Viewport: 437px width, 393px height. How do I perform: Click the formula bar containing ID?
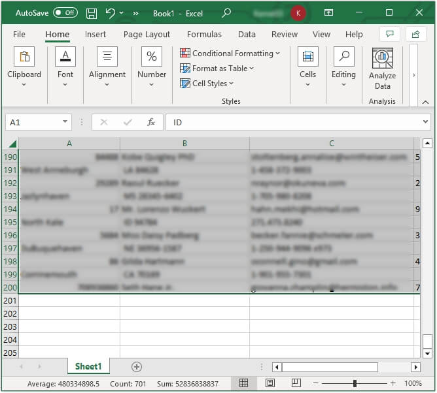pos(292,122)
